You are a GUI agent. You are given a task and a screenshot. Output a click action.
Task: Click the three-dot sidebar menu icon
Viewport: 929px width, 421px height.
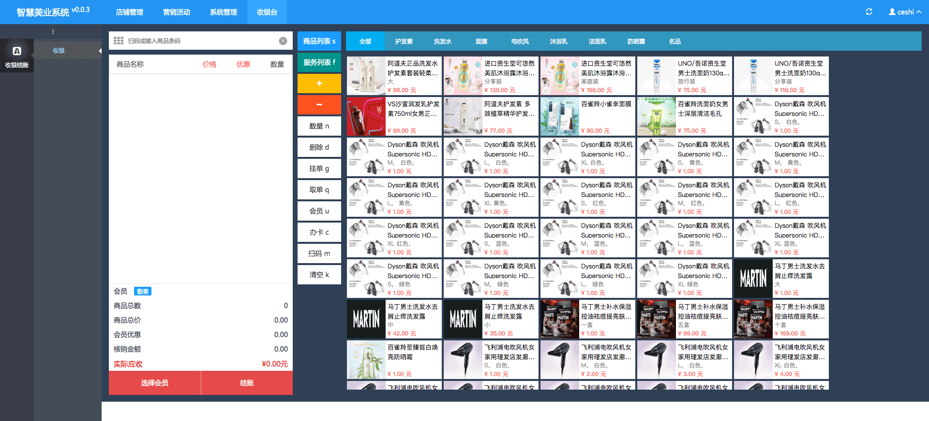coord(53,32)
